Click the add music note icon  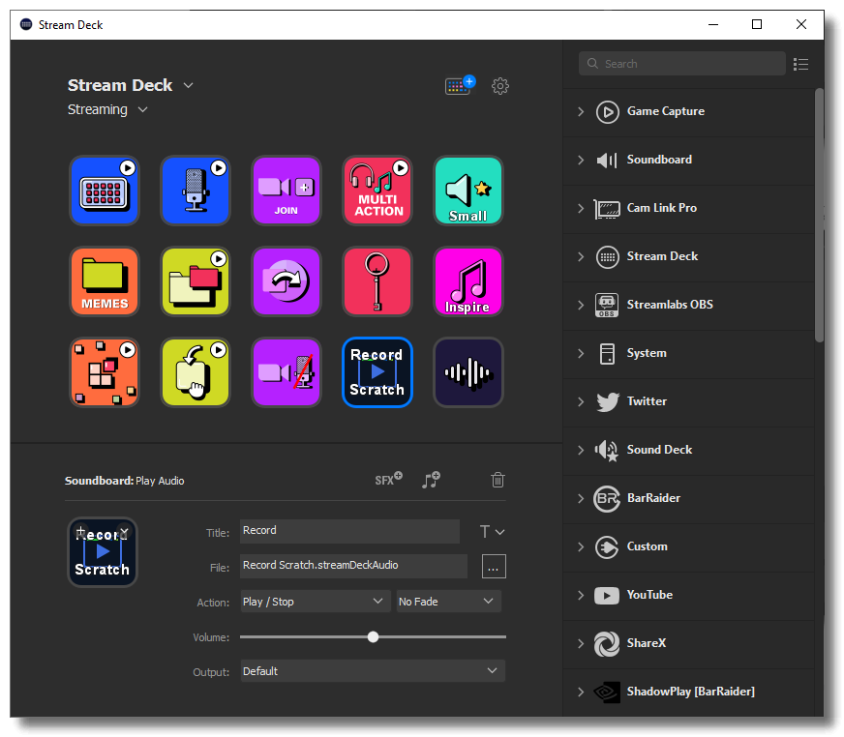[431, 480]
